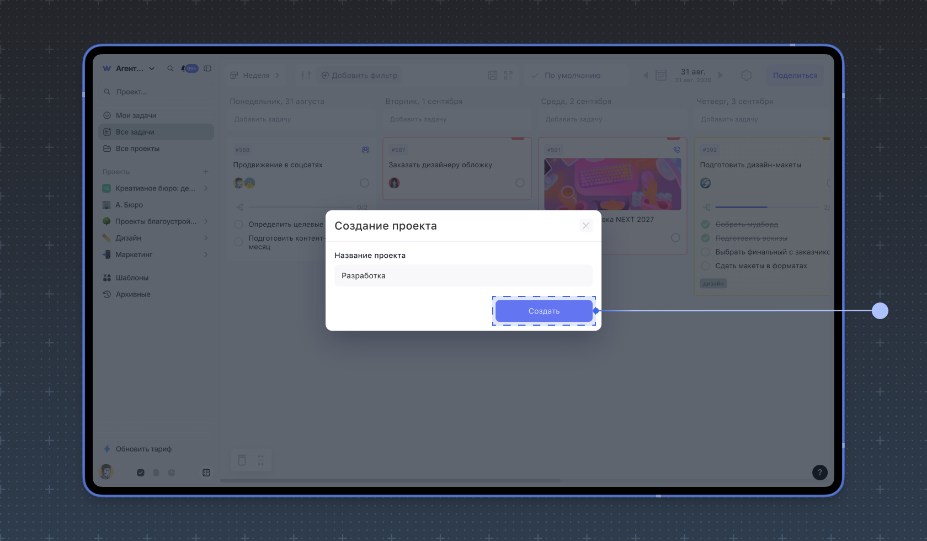
Task: Mark task "Заказать дизайнеру обложку" complete
Action: [520, 183]
